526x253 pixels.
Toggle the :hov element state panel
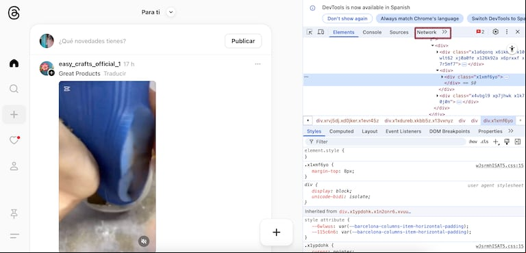[473, 142]
